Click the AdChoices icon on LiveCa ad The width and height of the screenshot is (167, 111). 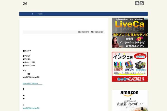(146, 19)
